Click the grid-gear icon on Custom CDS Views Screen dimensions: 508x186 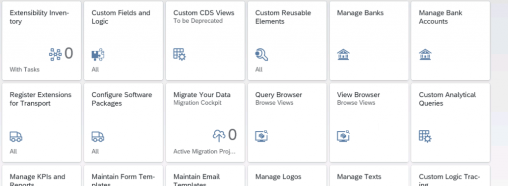click(x=180, y=55)
